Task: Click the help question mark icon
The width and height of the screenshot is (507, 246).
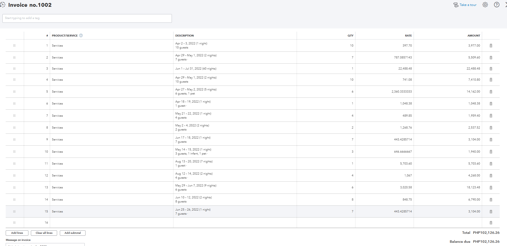Action: point(497,5)
